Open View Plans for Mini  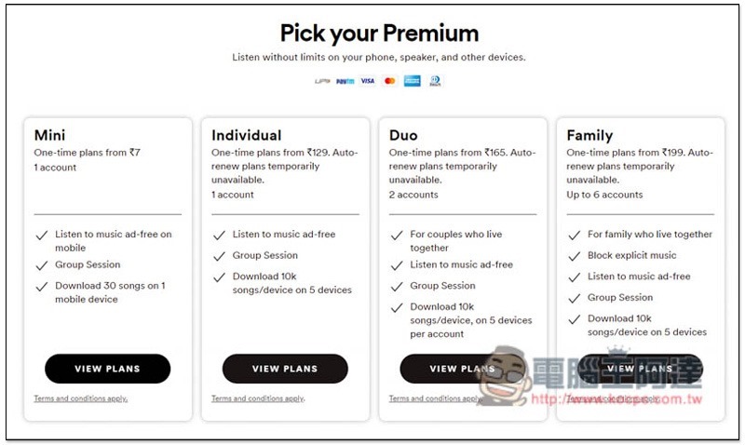point(107,369)
